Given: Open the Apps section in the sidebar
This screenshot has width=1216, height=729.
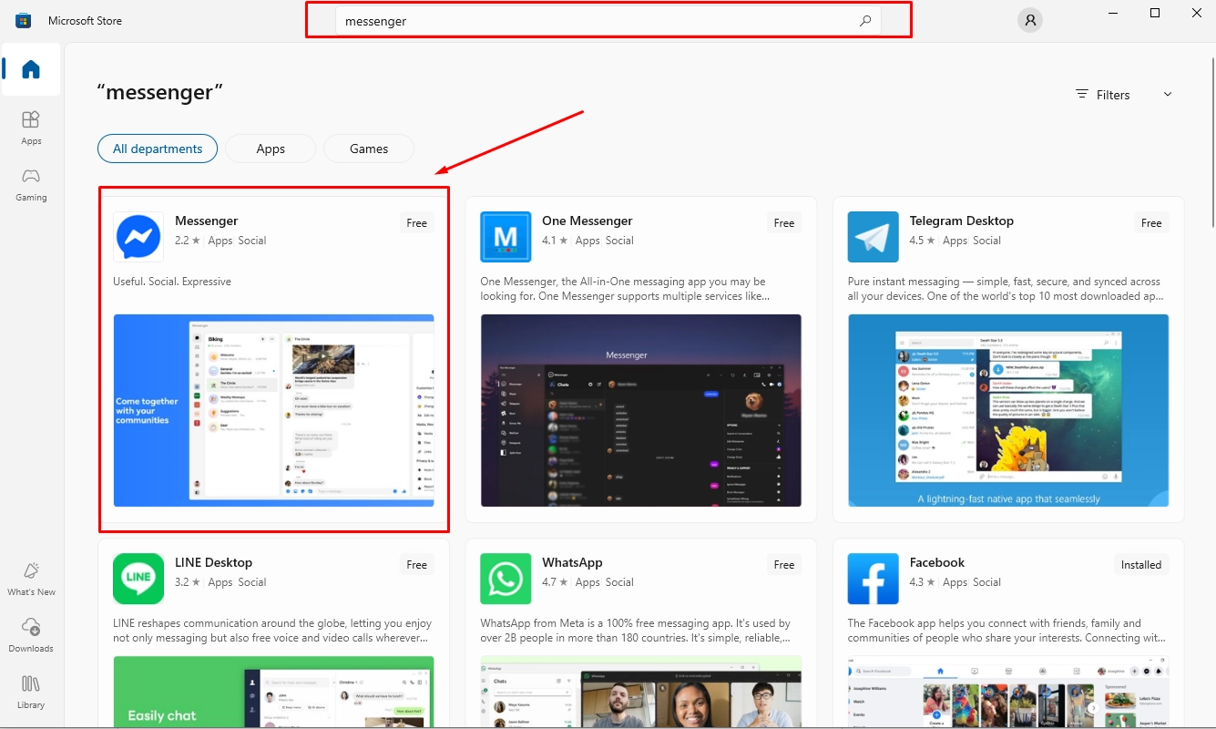Looking at the screenshot, I should click(x=31, y=128).
